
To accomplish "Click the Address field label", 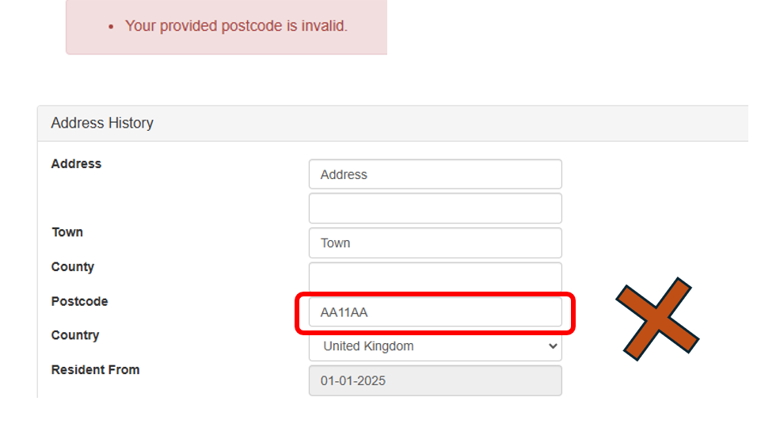I will [76, 164].
